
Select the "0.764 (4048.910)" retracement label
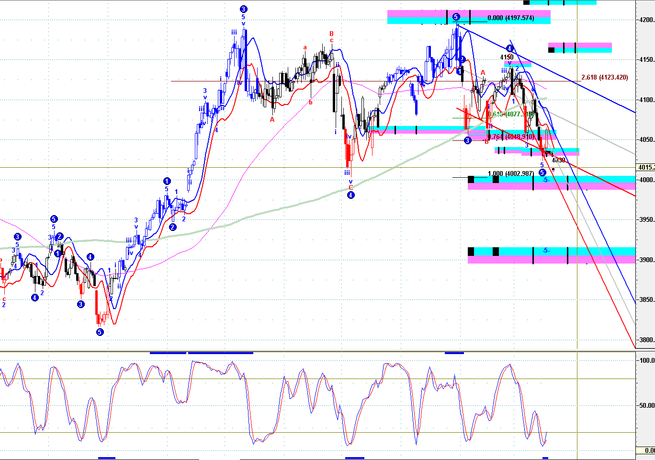click(x=511, y=137)
